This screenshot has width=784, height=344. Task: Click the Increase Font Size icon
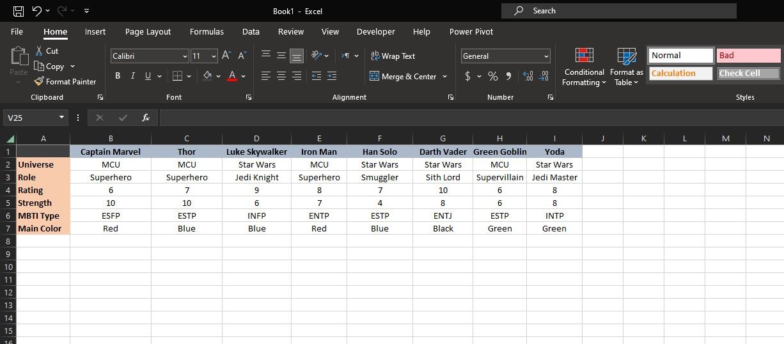(226, 56)
